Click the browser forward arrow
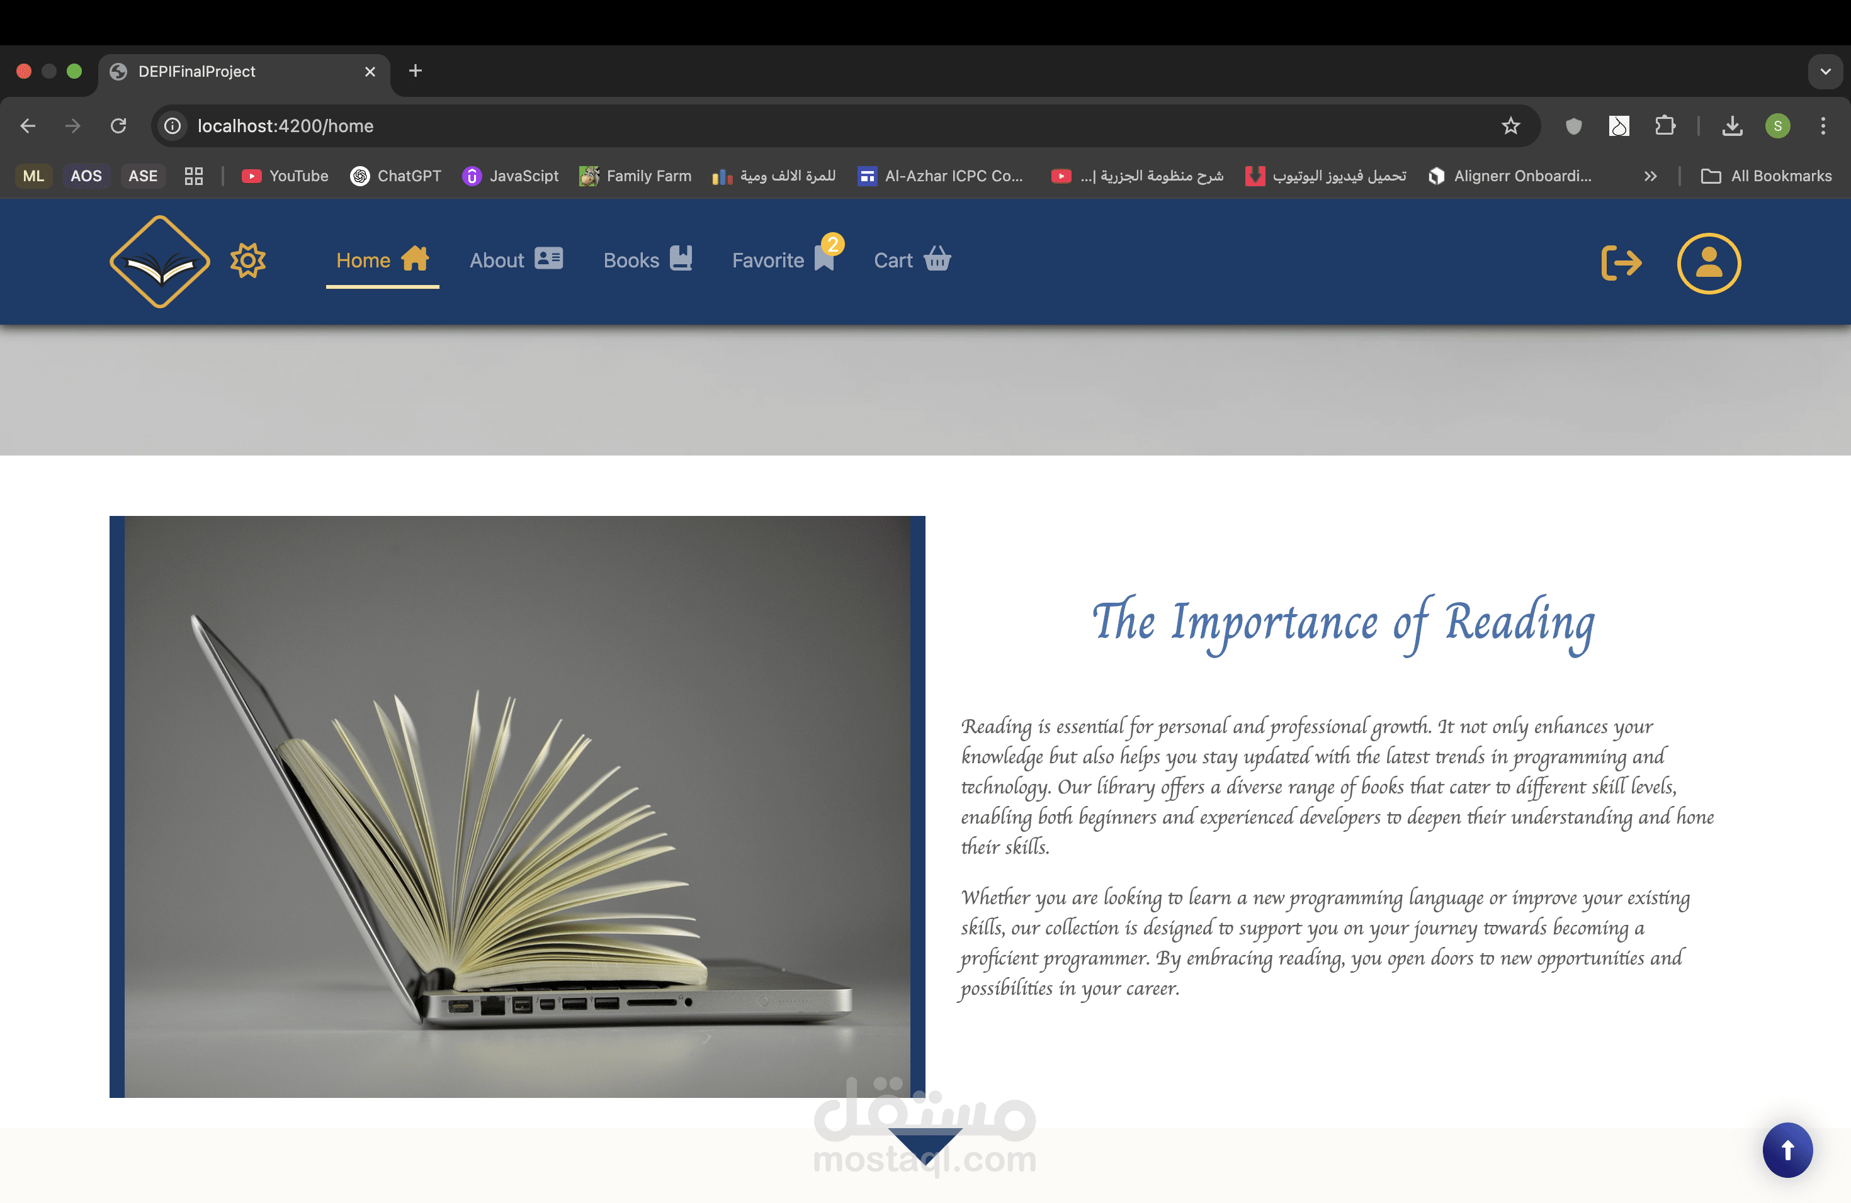This screenshot has height=1203, width=1851. point(73,126)
